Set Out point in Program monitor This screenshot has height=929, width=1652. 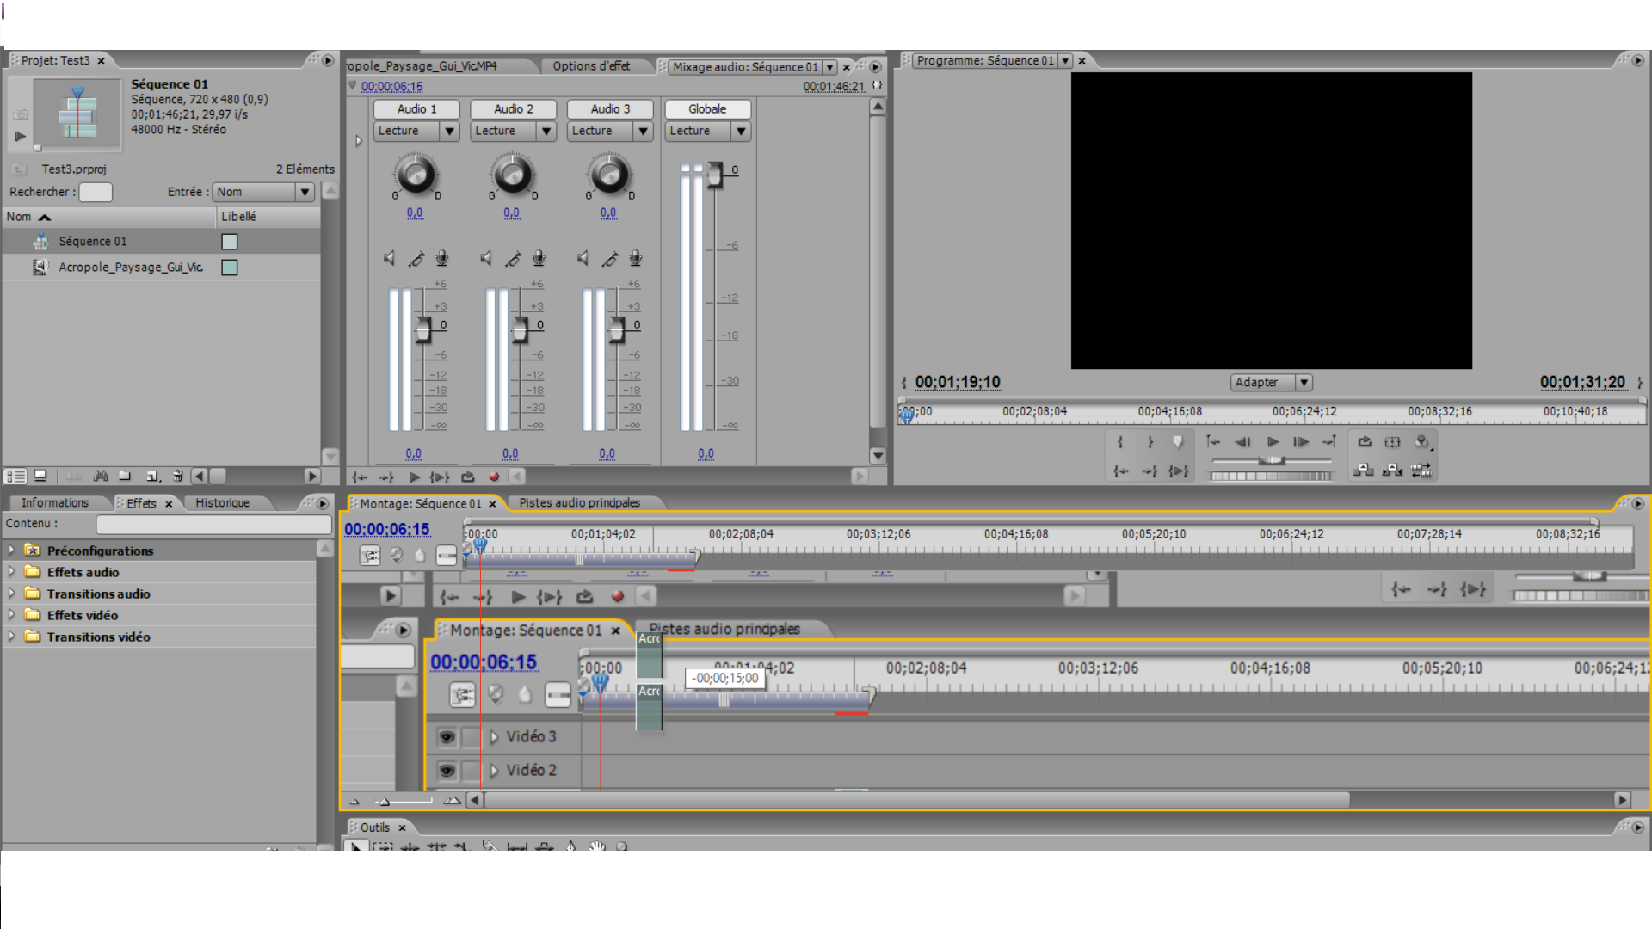coord(1150,442)
